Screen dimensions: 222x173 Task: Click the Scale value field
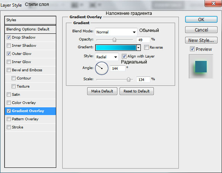143,79
